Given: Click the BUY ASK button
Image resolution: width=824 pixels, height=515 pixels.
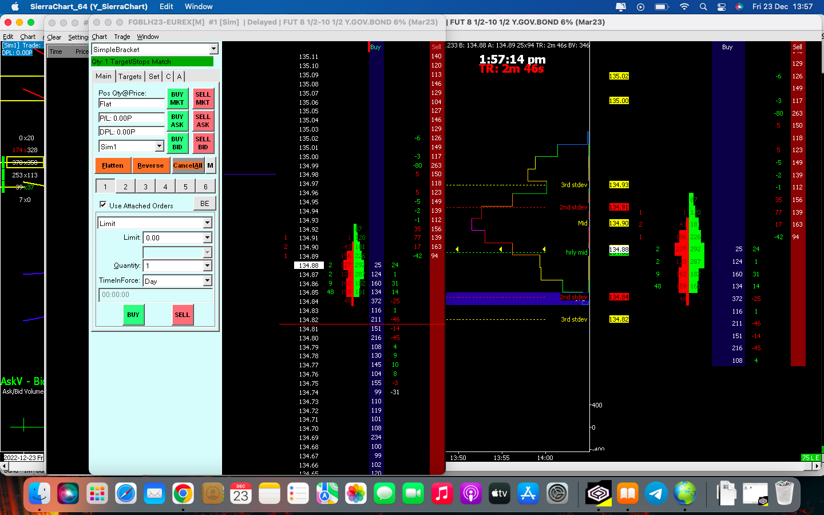Looking at the screenshot, I should point(177,121).
